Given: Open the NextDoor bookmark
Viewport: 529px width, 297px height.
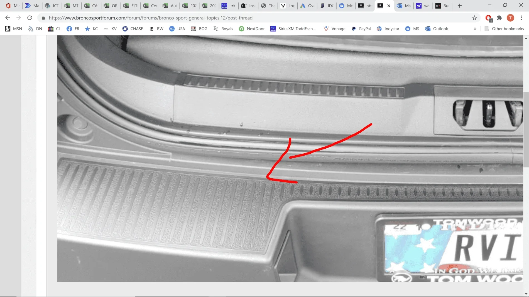Looking at the screenshot, I should coord(252,29).
